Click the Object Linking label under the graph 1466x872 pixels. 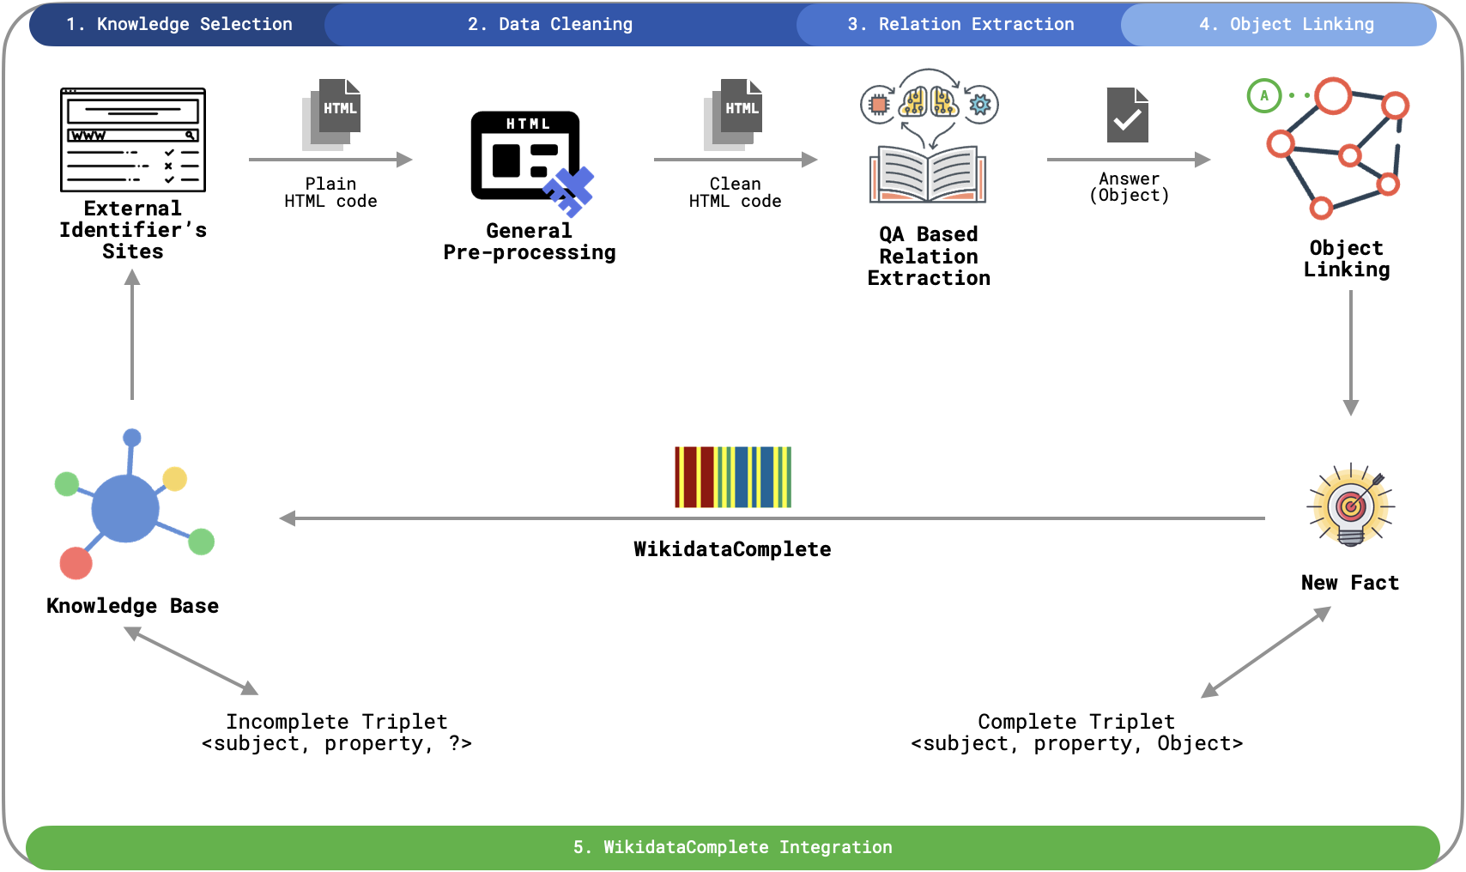coord(1347,258)
